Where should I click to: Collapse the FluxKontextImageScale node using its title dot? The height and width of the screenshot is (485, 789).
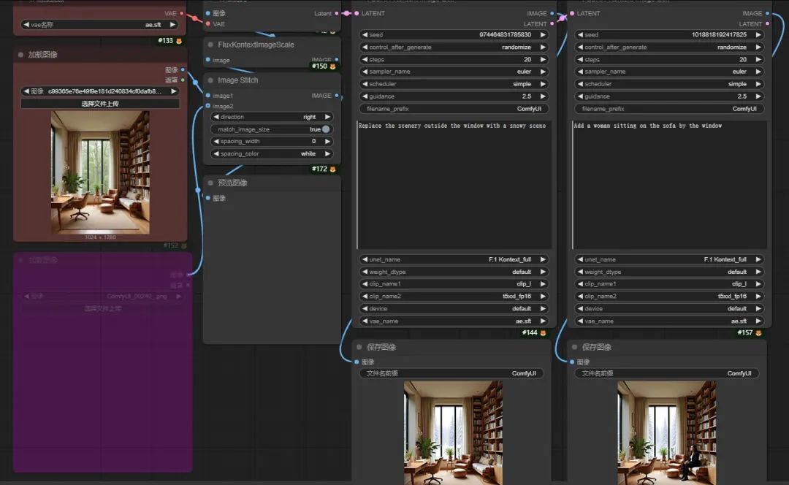click(x=211, y=45)
